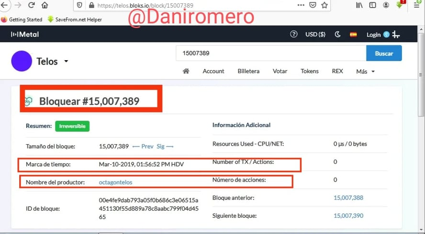The image size is (425, 234).
Task: Bookmark this page with star icon
Action: pos(324,5)
